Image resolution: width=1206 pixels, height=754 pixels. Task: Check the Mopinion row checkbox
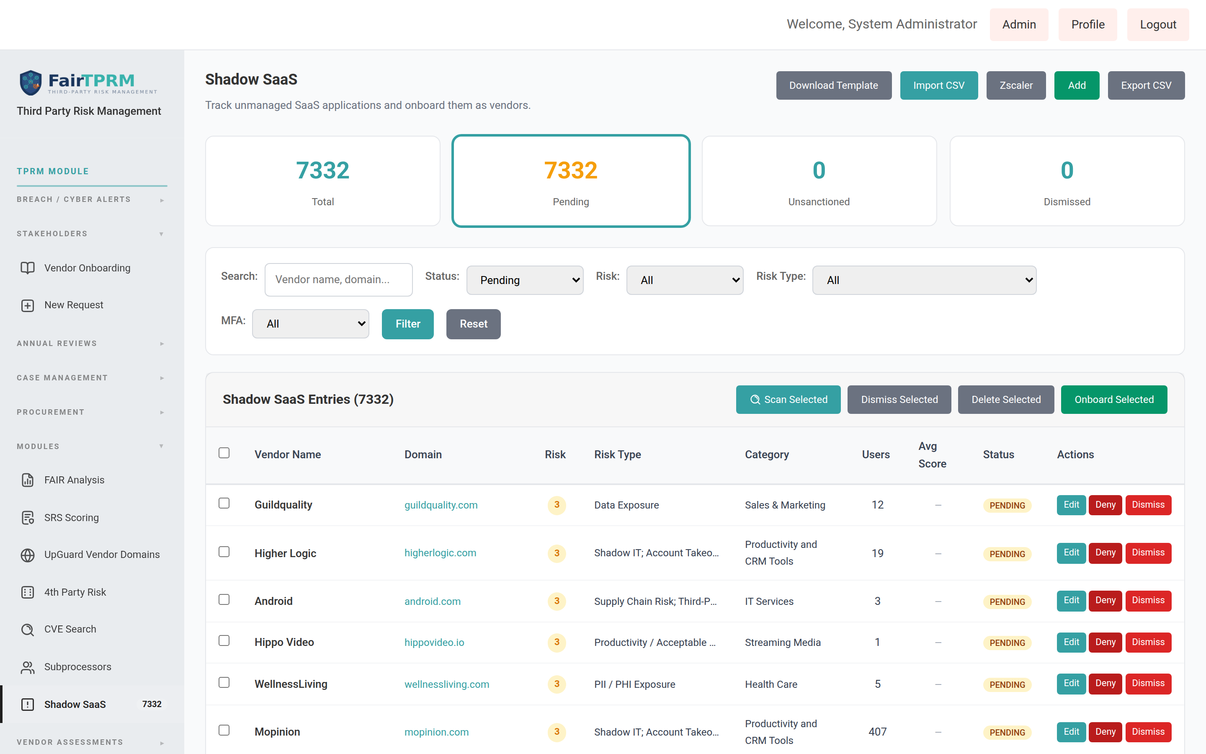tap(224, 730)
